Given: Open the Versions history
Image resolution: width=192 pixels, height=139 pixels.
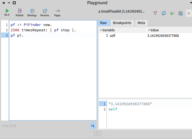Looking at the screenshot, I should pyautogui.click(x=45, y=13).
